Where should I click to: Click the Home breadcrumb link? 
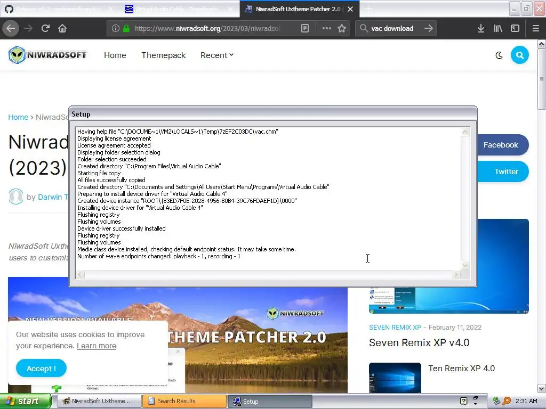pyautogui.click(x=18, y=117)
